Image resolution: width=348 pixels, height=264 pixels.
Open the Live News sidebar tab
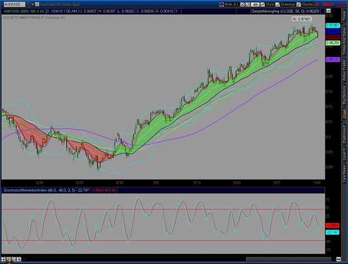pos(344,173)
